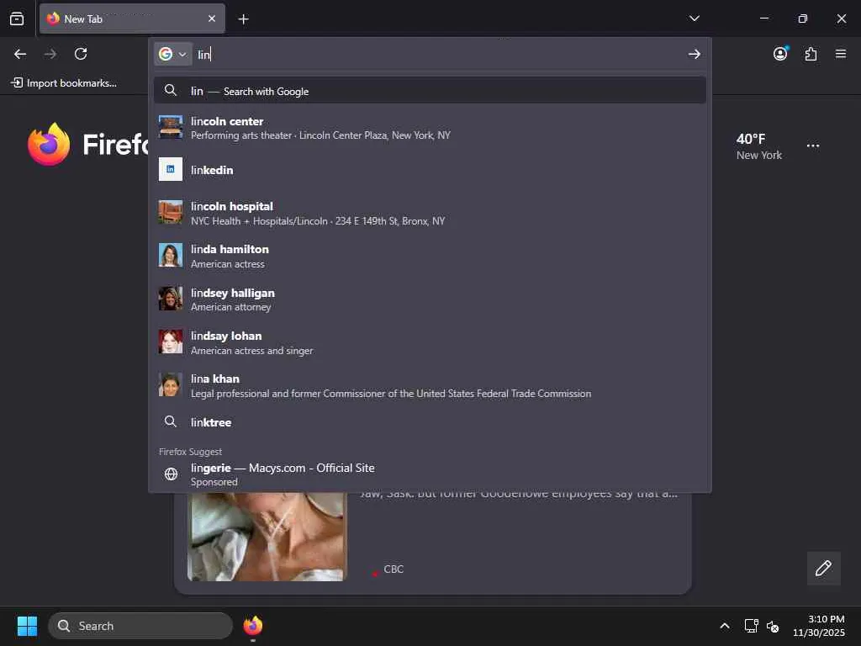This screenshot has height=646, width=861.
Task: Click the network status tray icon
Action: click(751, 626)
